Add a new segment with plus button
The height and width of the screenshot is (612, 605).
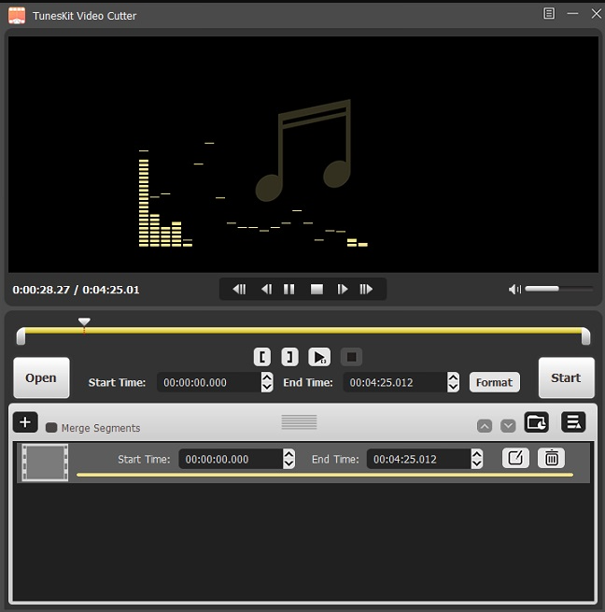(25, 422)
